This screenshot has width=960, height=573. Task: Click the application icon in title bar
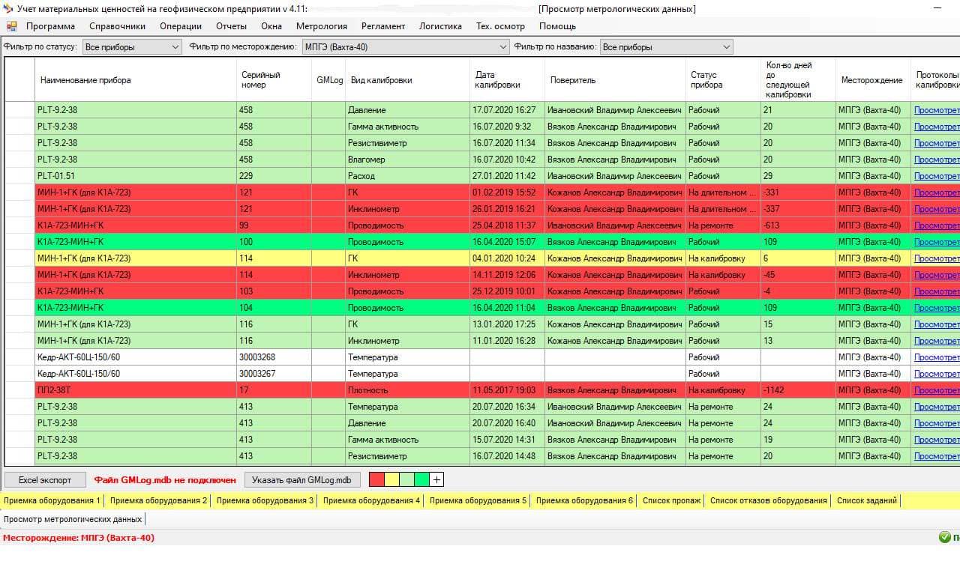(x=8, y=9)
